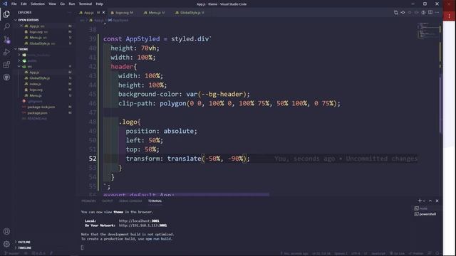
Task: Open the launch profile dropdown arrow beside plus
Action: 425,201
